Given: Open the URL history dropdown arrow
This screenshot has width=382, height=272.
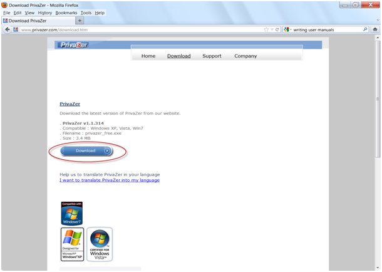Looking at the screenshot, I should pyautogui.click(x=272, y=29).
